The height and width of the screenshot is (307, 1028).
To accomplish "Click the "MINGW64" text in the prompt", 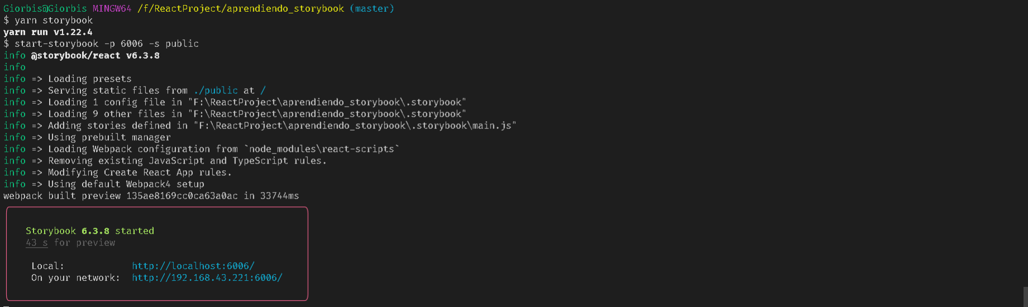I will tap(112, 8).
